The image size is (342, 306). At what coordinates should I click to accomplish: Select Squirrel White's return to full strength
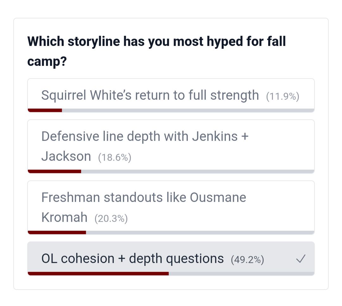150,95
